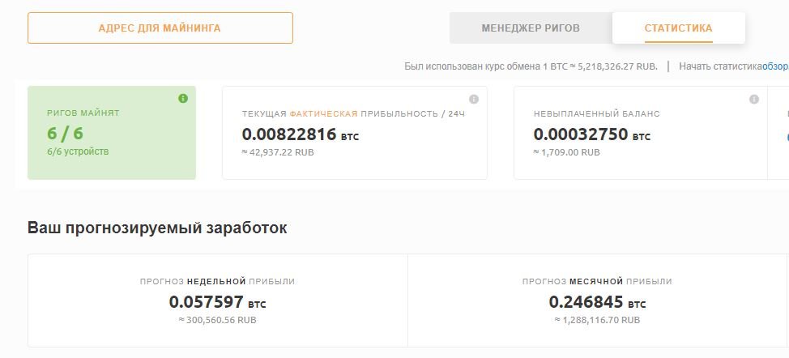789x358 pixels.
Task: Open the АДРЕС ДЛЯ МАЙНИНГА button
Action: [160, 28]
